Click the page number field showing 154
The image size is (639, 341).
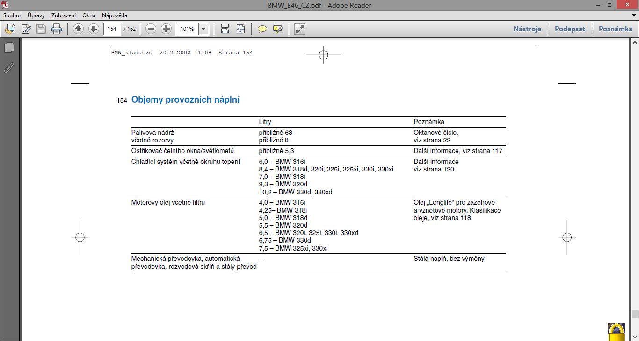(x=112, y=29)
